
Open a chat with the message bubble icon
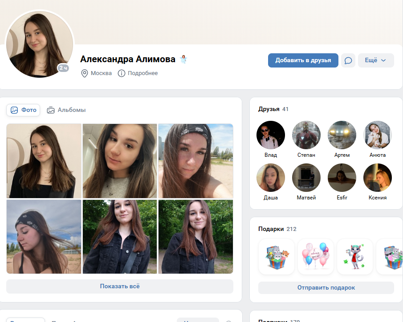point(348,60)
